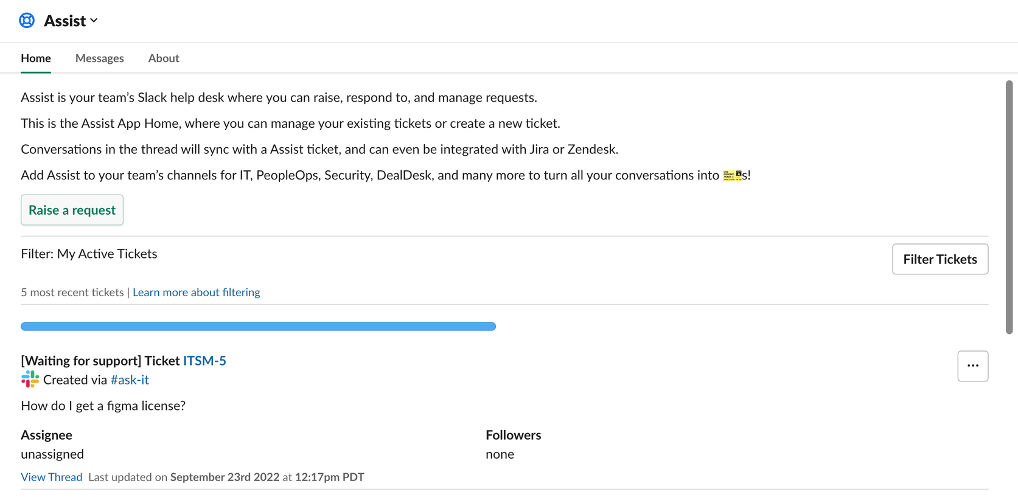The width and height of the screenshot is (1018, 500).
Task: Switch to the About tab
Action: coord(163,58)
